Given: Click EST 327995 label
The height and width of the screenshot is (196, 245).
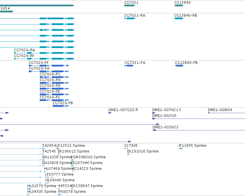Looking at the screenshot, I should click(131, 146).
